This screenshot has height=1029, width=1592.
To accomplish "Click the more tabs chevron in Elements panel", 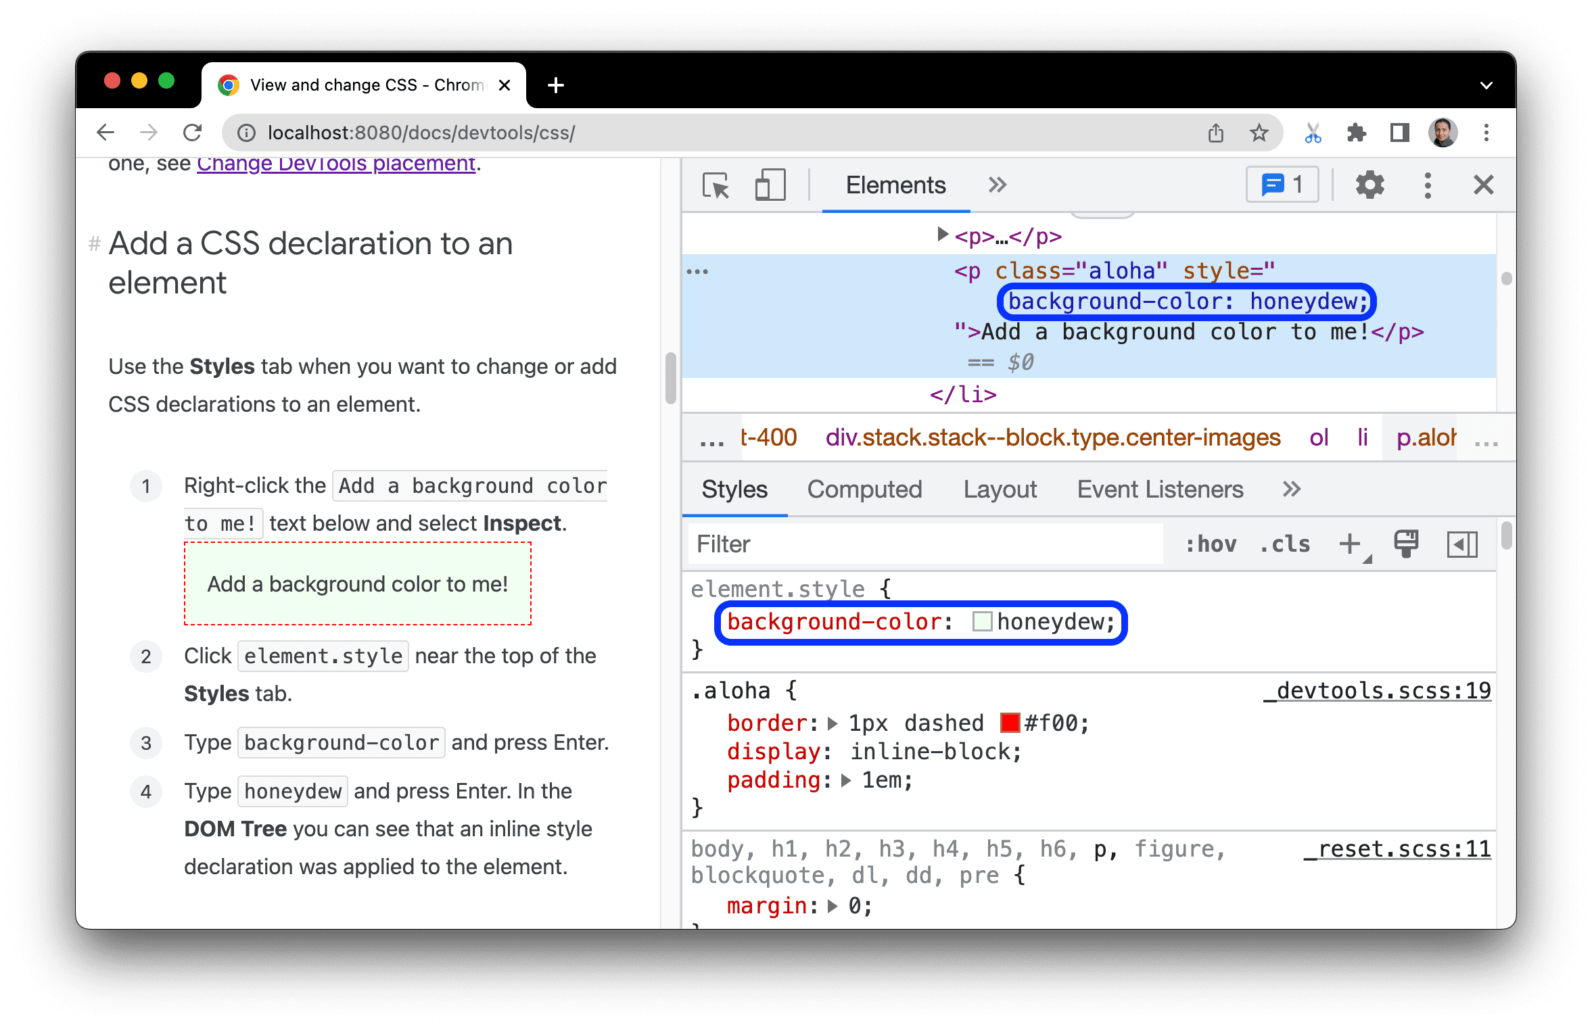I will (x=994, y=185).
